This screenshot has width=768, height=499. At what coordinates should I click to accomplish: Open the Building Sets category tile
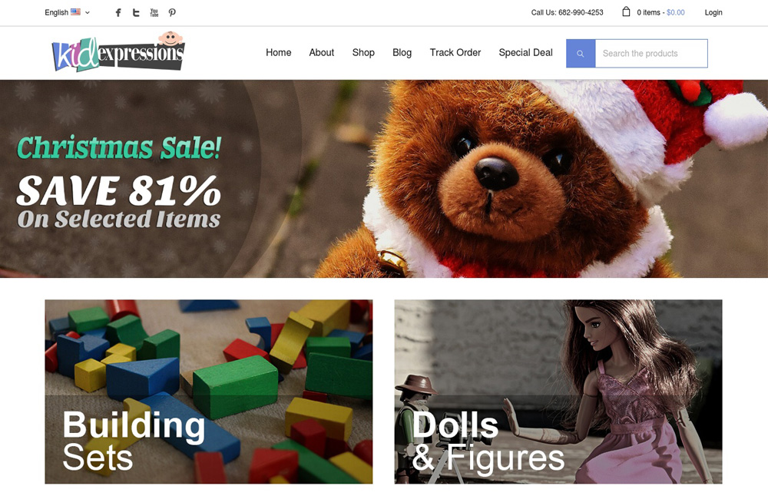point(209,392)
